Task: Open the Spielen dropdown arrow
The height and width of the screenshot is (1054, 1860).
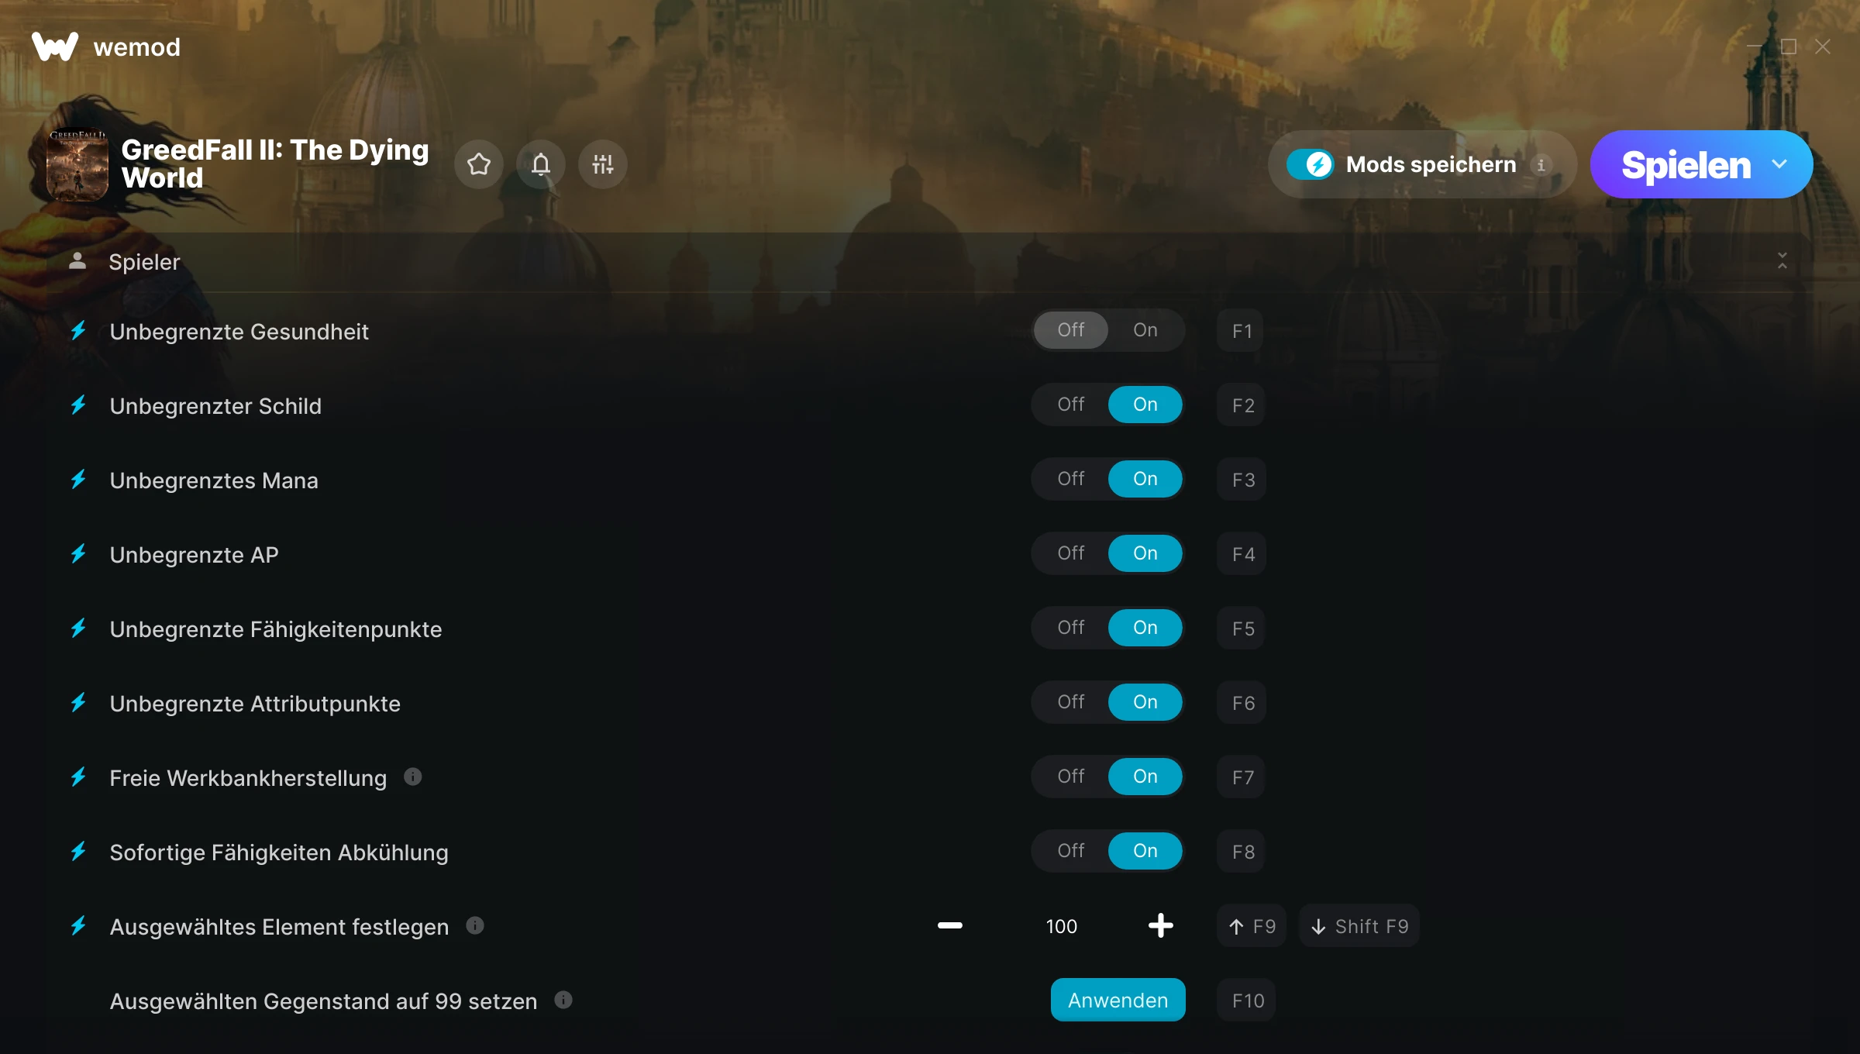Action: [1779, 164]
